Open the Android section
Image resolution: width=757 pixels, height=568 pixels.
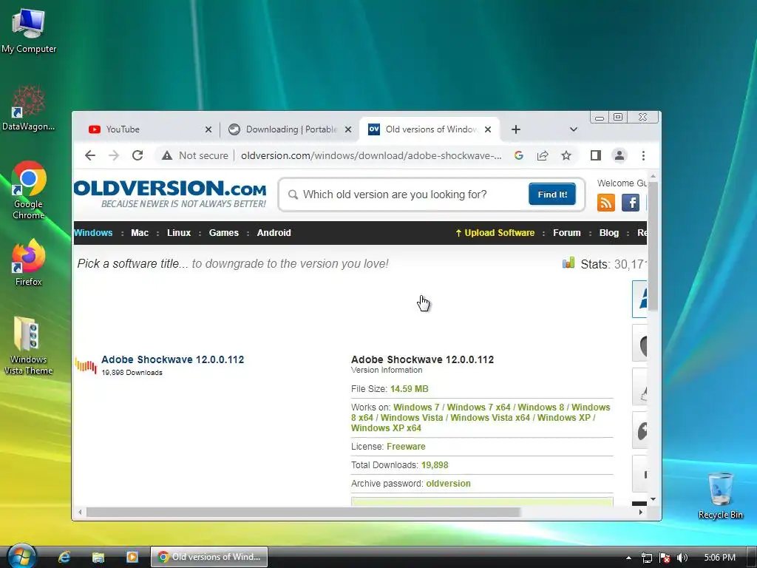274,233
